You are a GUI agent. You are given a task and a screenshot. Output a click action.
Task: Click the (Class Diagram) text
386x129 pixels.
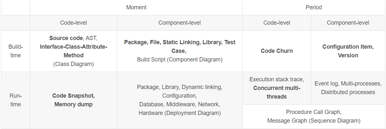point(74,64)
